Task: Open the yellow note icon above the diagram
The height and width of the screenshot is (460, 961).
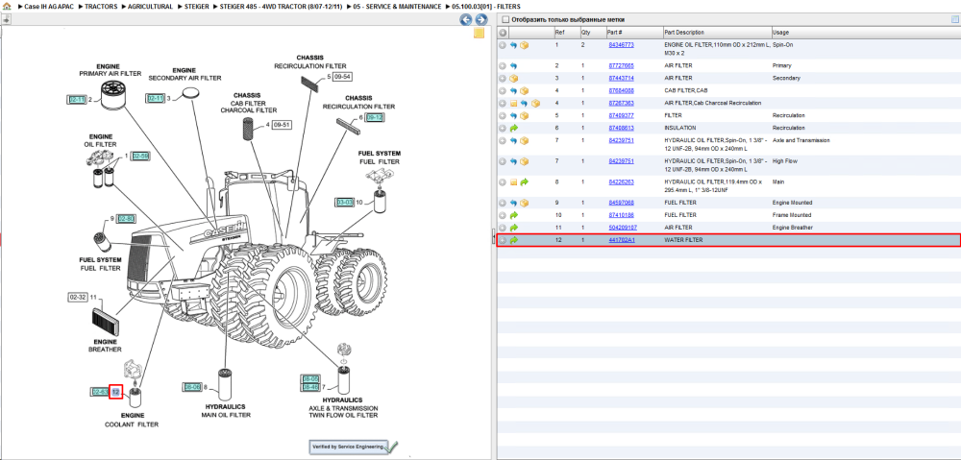Action: click(x=480, y=33)
